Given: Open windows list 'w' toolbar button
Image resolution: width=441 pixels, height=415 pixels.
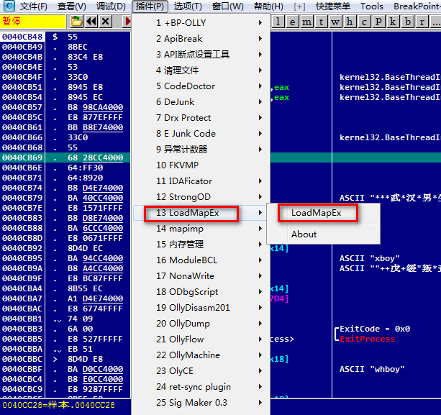Looking at the screenshot, I should pos(335,22).
